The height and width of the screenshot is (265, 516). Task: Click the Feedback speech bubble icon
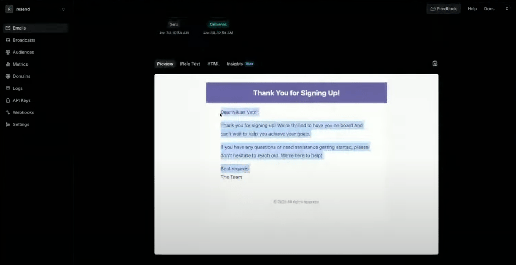pyautogui.click(x=433, y=9)
